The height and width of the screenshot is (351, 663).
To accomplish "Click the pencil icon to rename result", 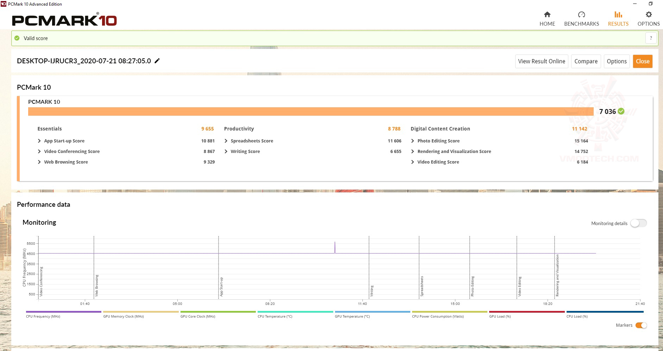I will click(157, 61).
